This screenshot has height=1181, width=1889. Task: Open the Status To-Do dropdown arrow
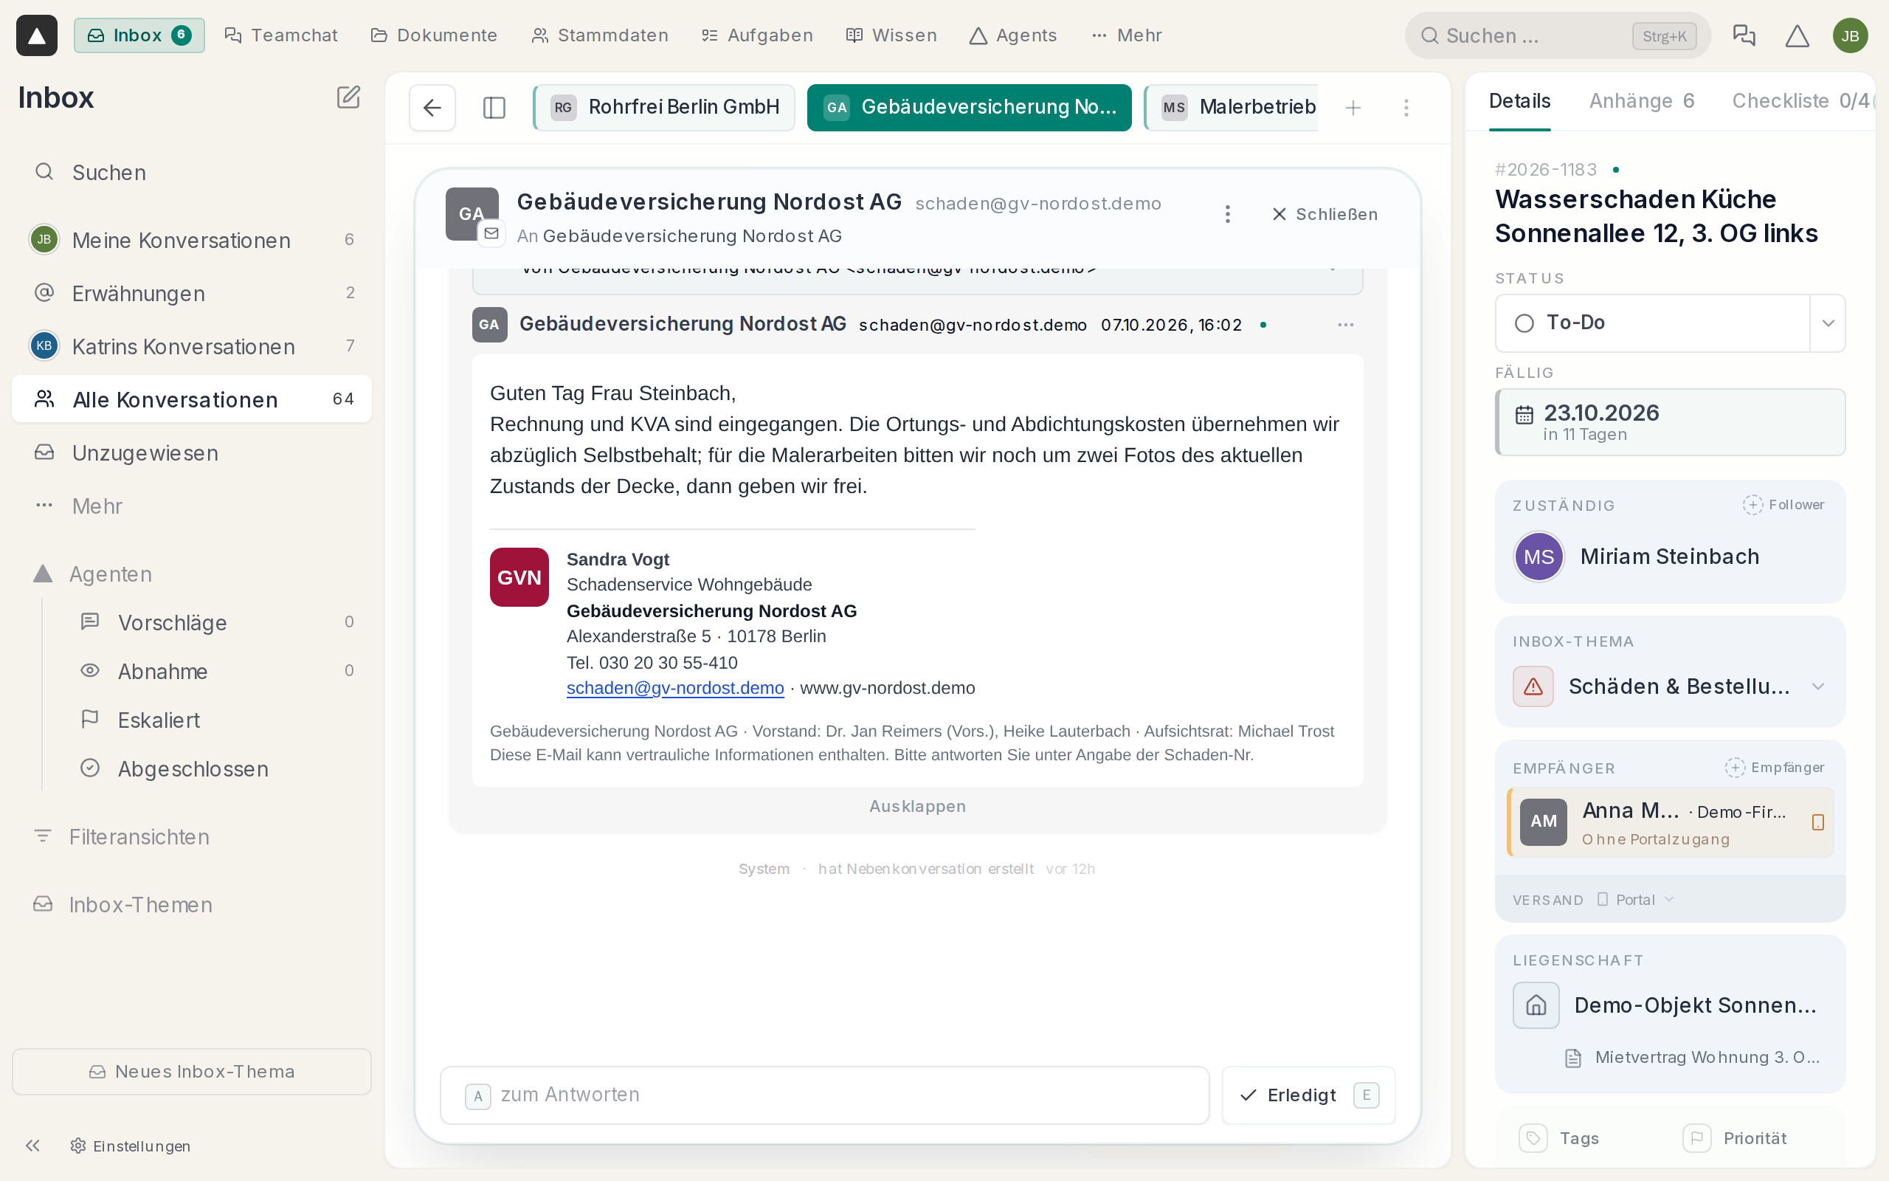1827,323
